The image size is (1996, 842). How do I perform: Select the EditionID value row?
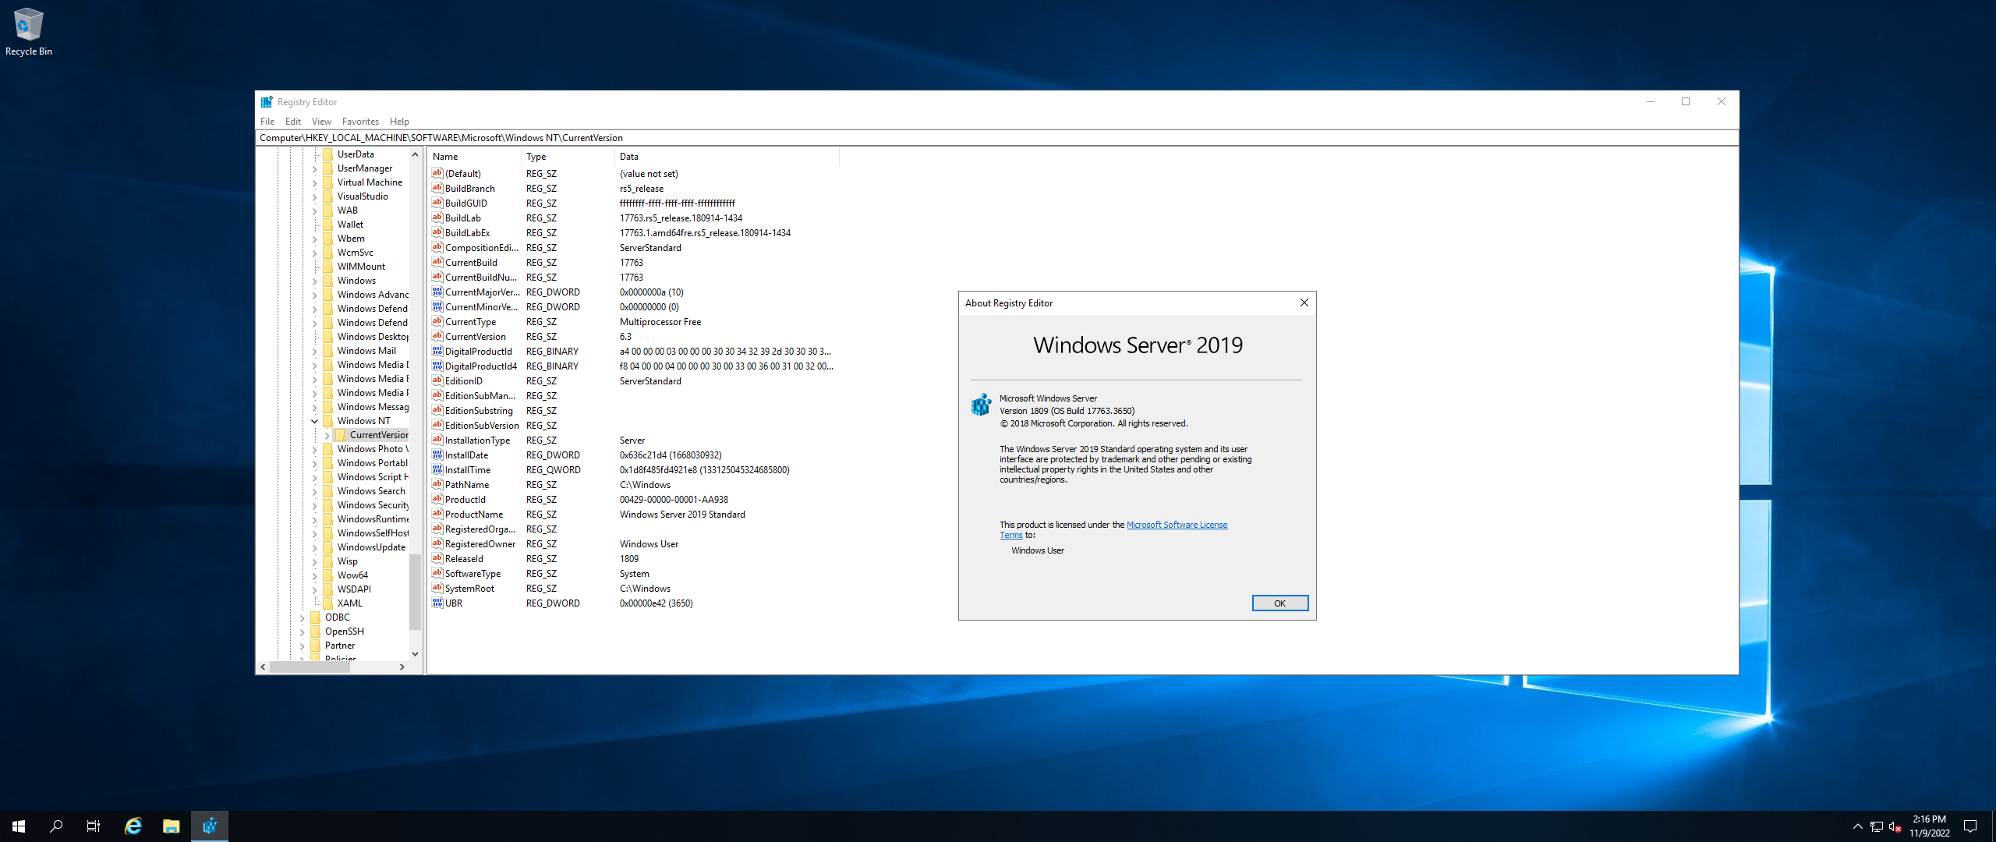pos(633,380)
